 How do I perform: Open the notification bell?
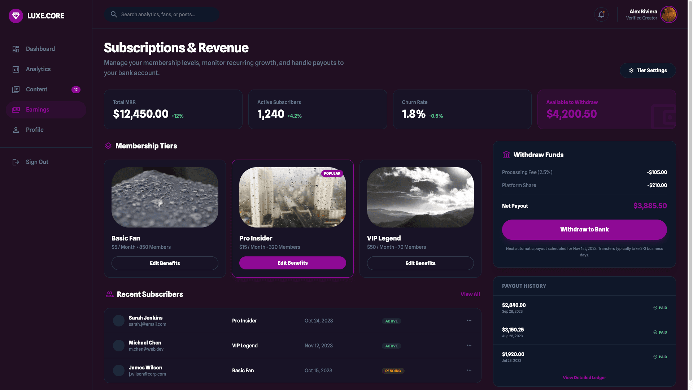click(x=601, y=14)
